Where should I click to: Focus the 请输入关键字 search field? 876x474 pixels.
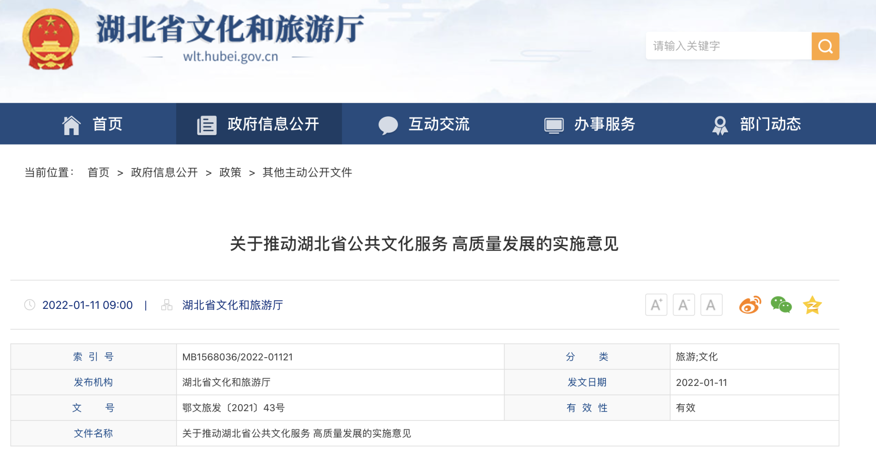coord(729,46)
